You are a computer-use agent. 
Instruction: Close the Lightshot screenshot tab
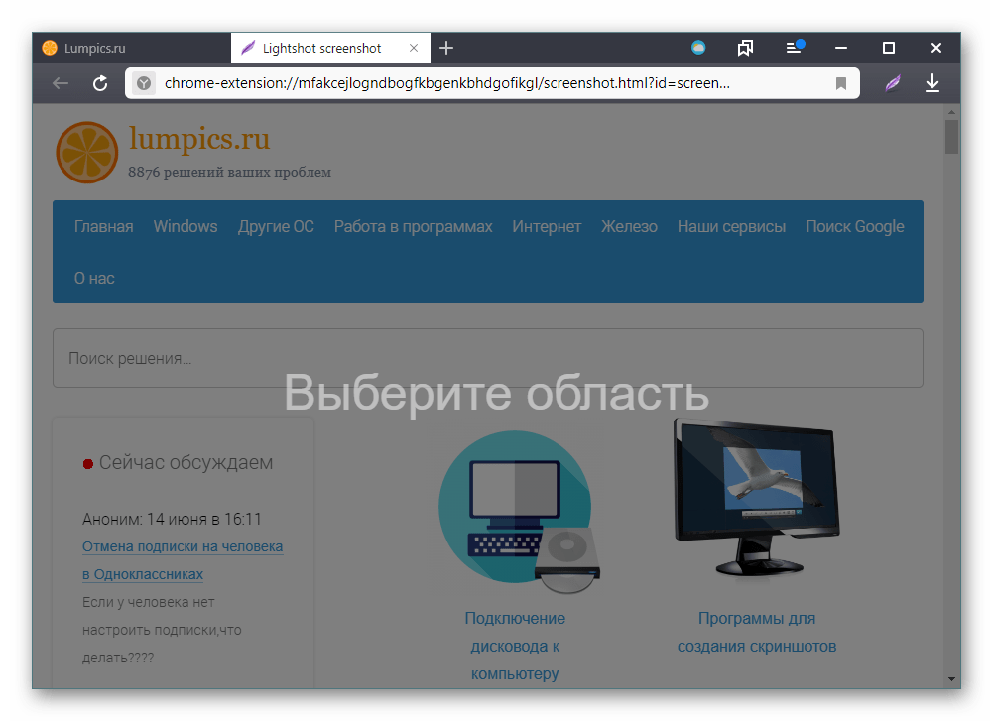click(414, 48)
